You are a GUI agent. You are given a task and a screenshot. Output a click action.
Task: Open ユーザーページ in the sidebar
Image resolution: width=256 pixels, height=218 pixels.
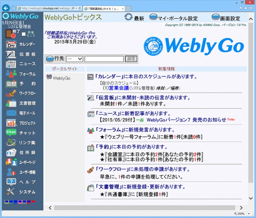[21, 162]
